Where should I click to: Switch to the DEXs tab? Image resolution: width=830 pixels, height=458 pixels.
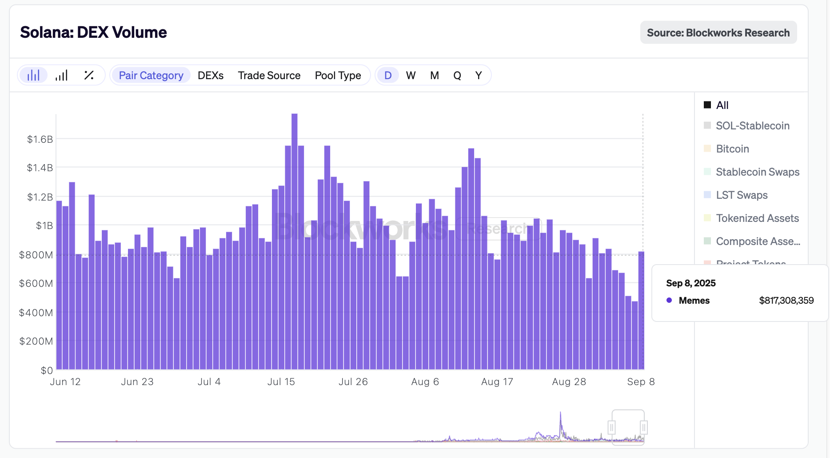[211, 75]
